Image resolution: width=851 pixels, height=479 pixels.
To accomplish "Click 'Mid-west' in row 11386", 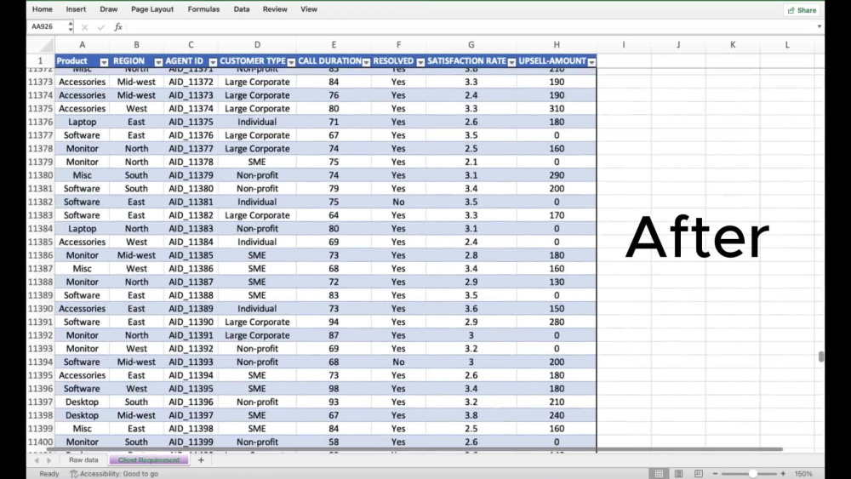I will pos(136,255).
